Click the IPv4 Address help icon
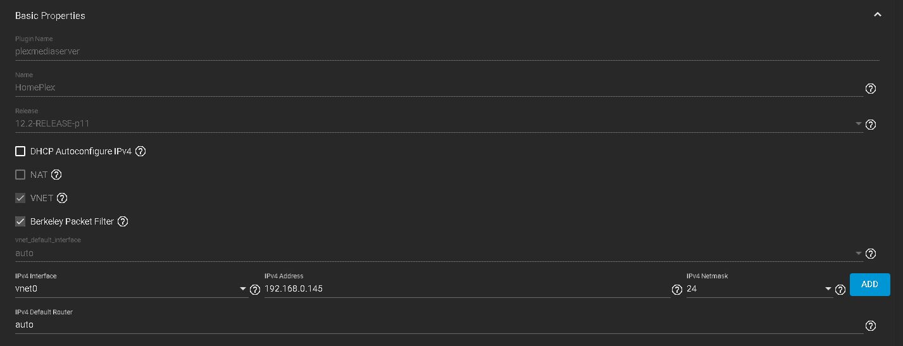This screenshot has width=903, height=346. coord(676,290)
